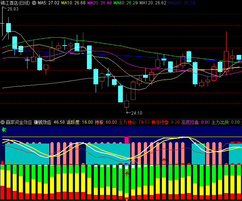Click the 持股: 60.00 value
Screen dimensions: 242x201
tap(106, 122)
